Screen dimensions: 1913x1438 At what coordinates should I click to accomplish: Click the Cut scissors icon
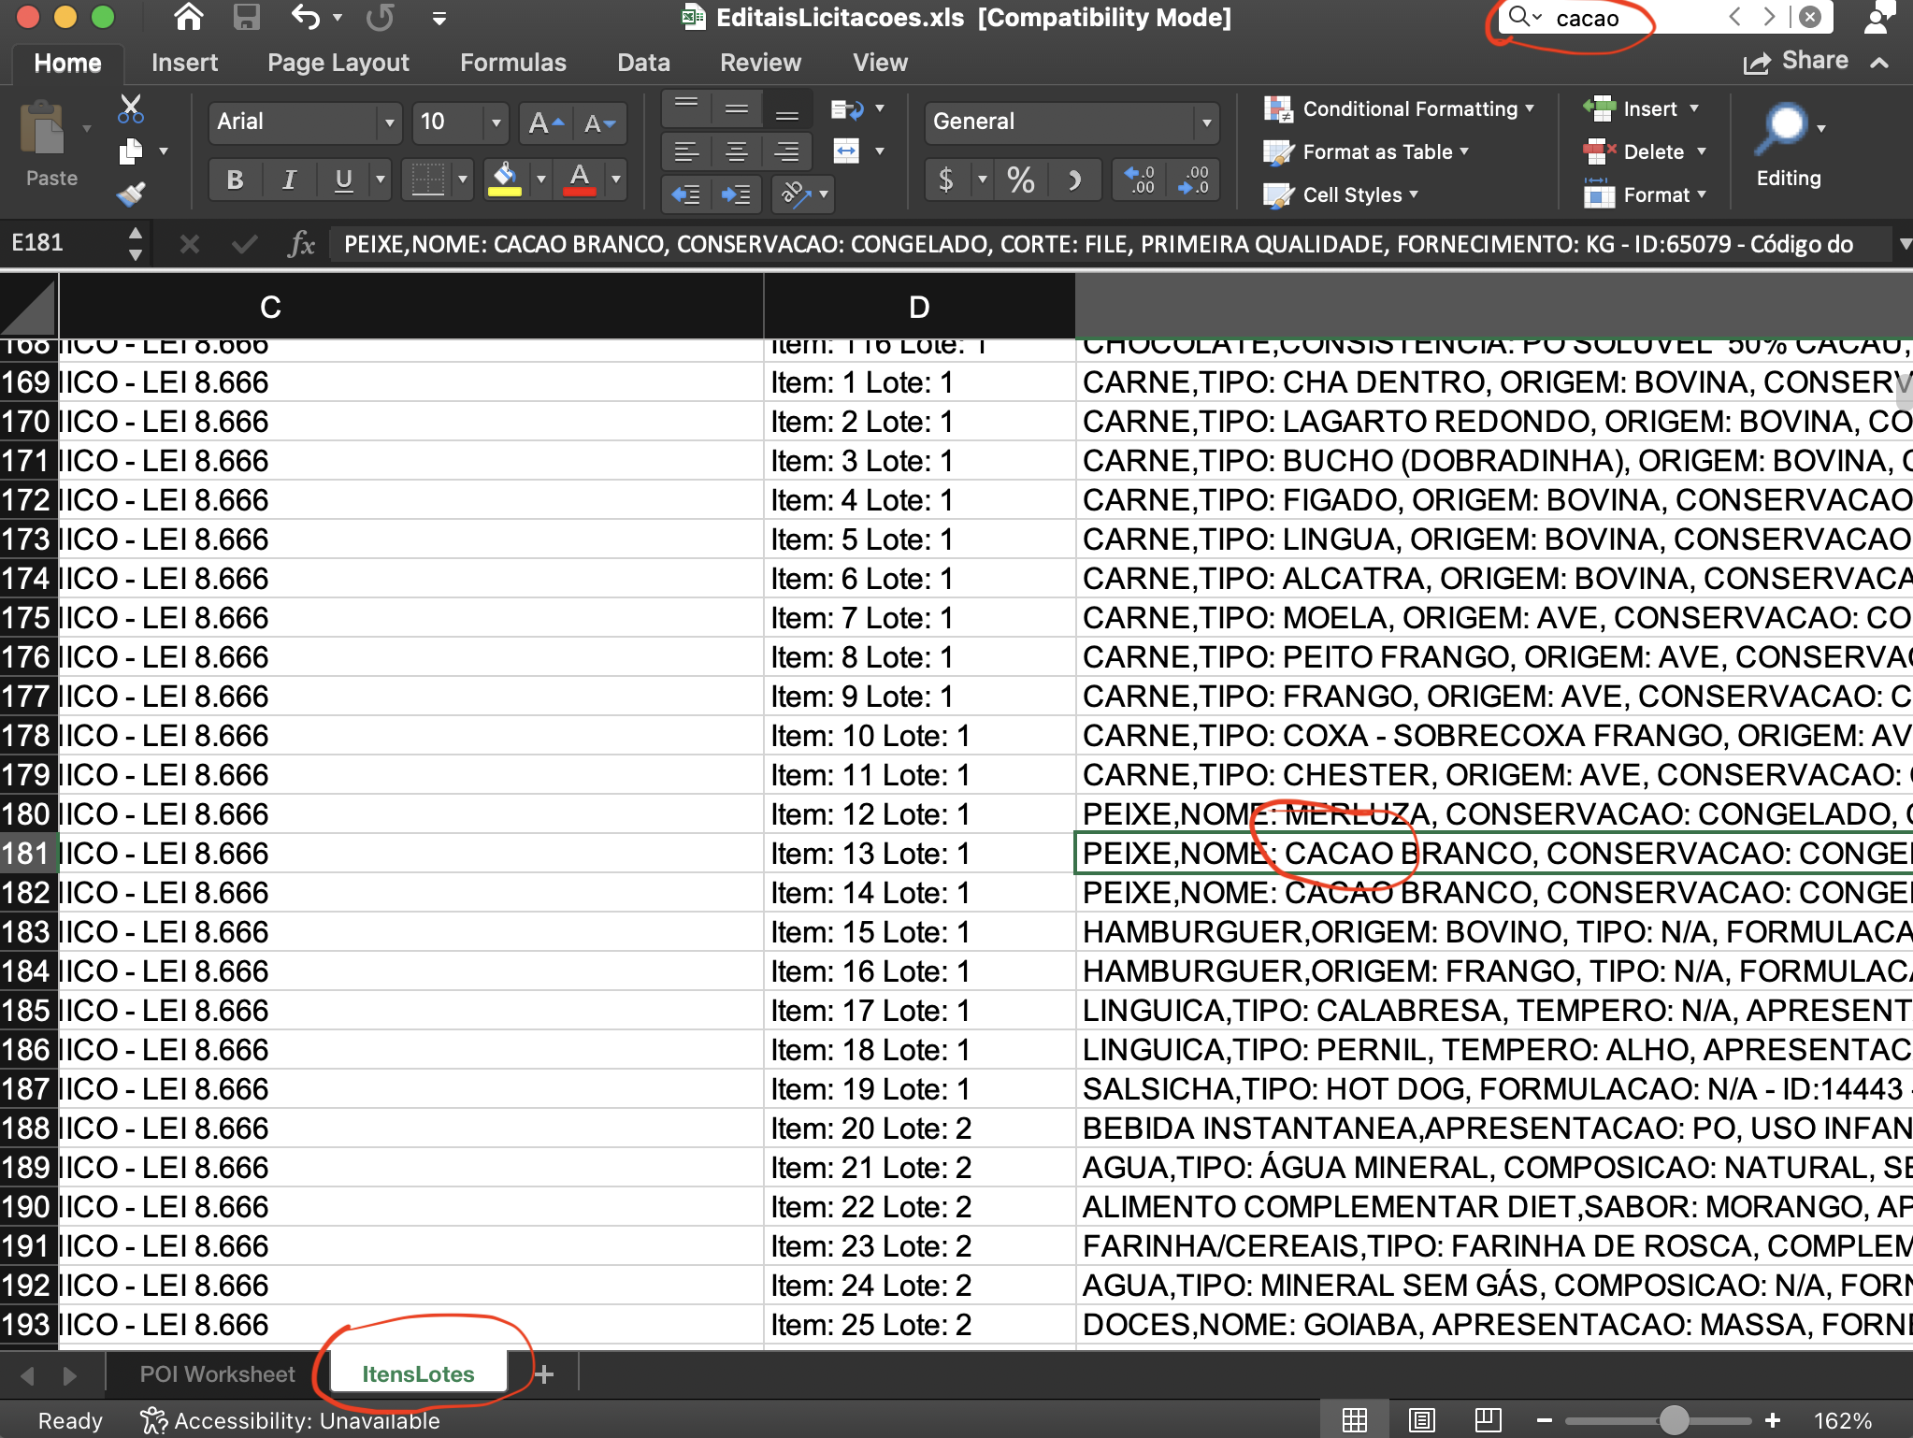pyautogui.click(x=131, y=109)
